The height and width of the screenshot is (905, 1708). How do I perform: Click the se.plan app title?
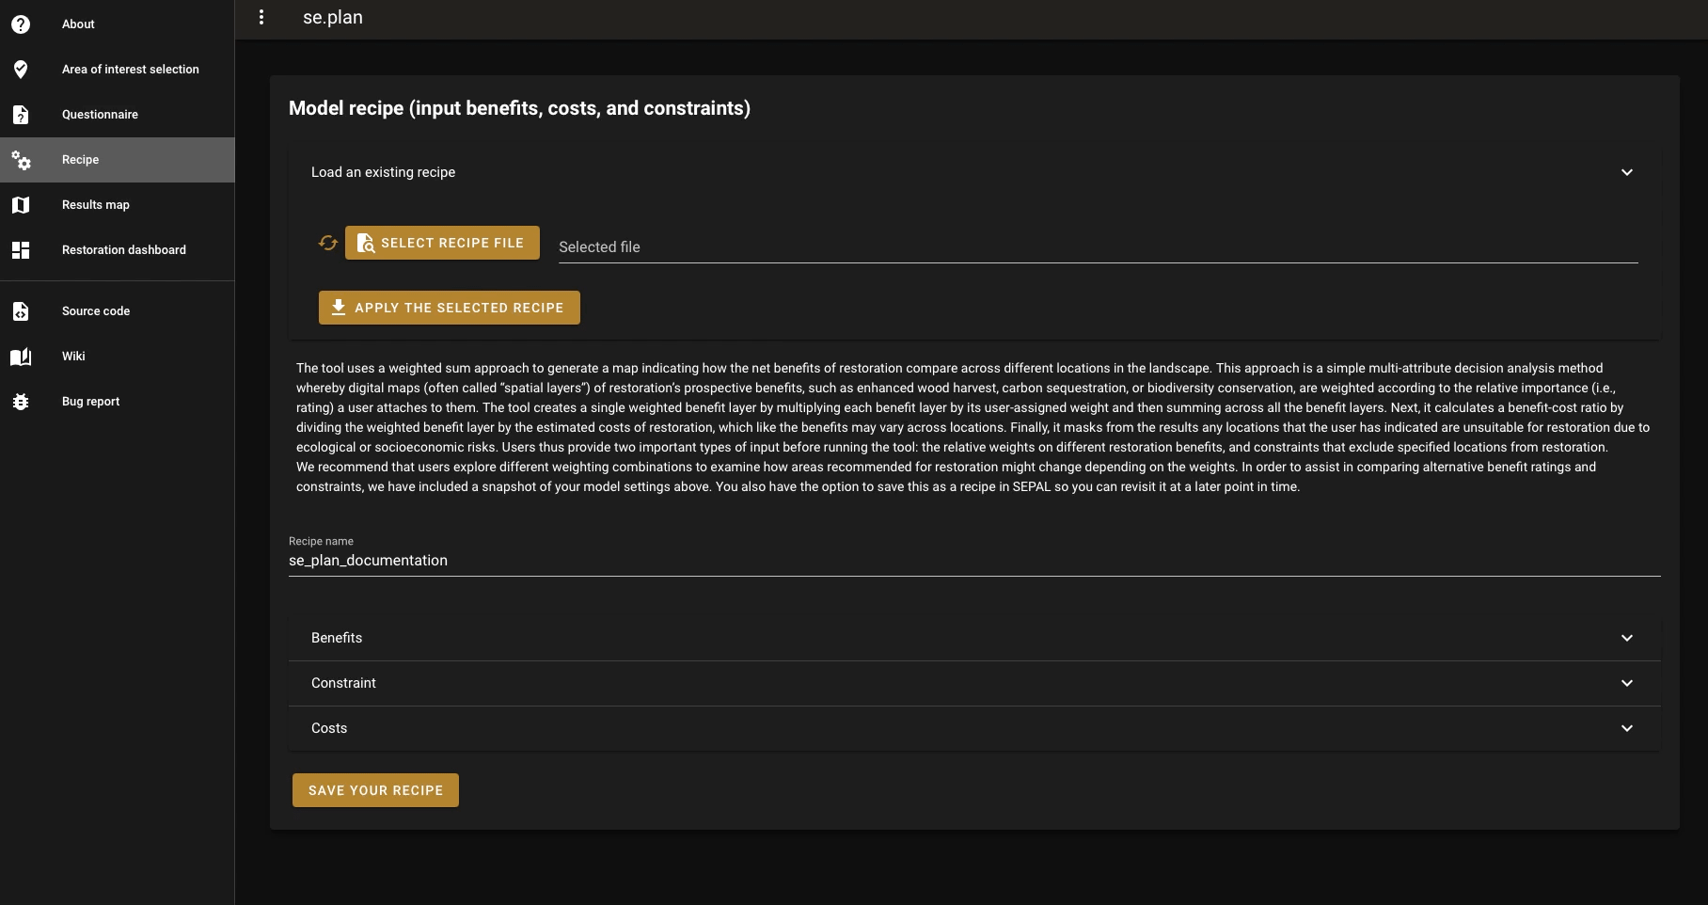click(x=333, y=18)
